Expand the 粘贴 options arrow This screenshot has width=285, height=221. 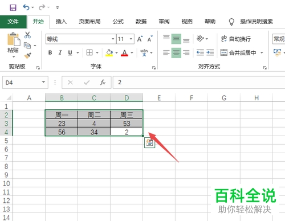click(13, 56)
